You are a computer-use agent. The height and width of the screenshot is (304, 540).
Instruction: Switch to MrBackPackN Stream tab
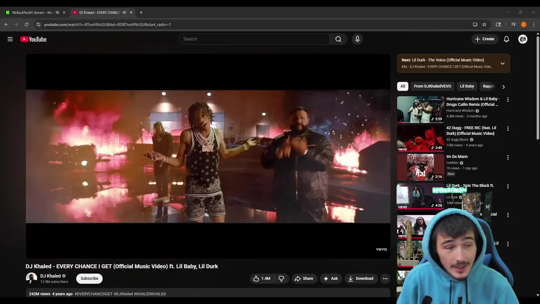click(x=32, y=13)
